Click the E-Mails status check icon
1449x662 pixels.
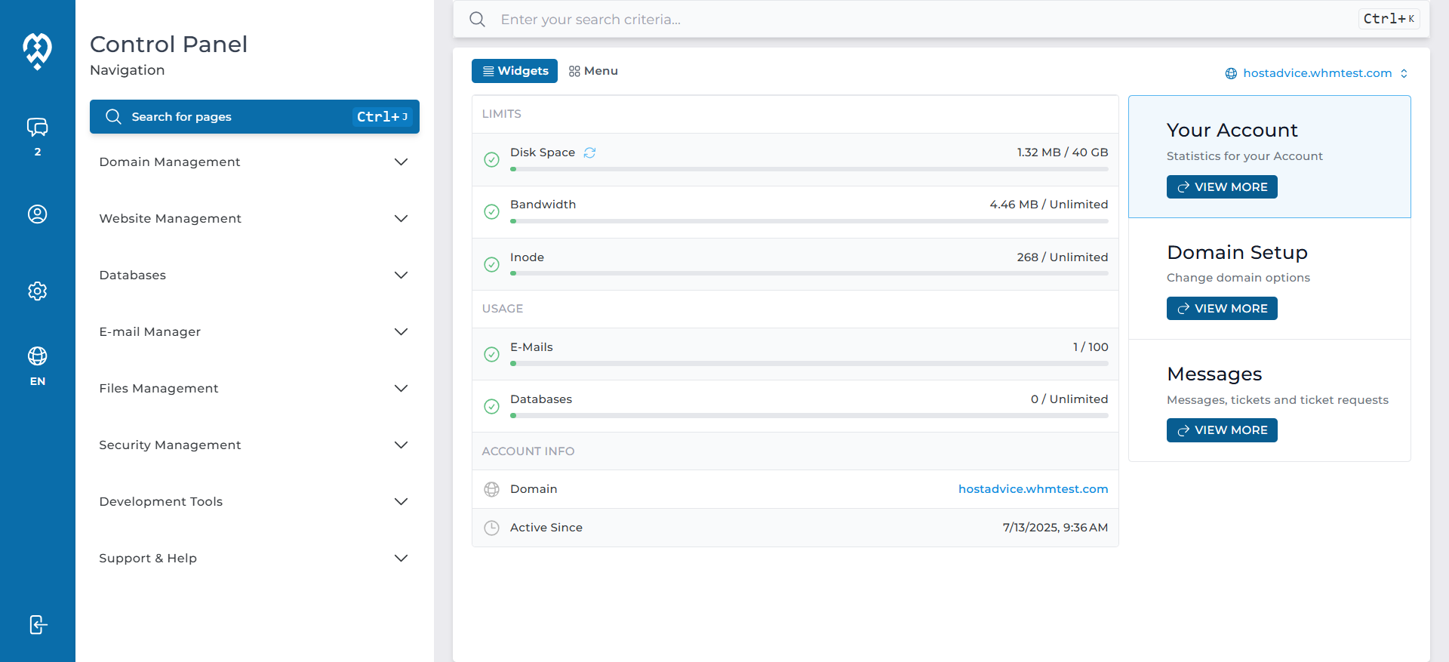click(x=491, y=354)
